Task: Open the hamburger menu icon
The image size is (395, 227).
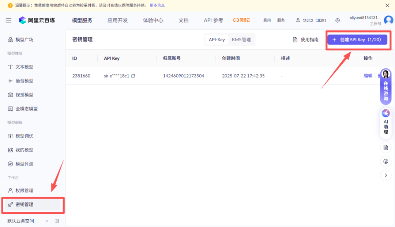Action: pyautogui.click(x=8, y=20)
